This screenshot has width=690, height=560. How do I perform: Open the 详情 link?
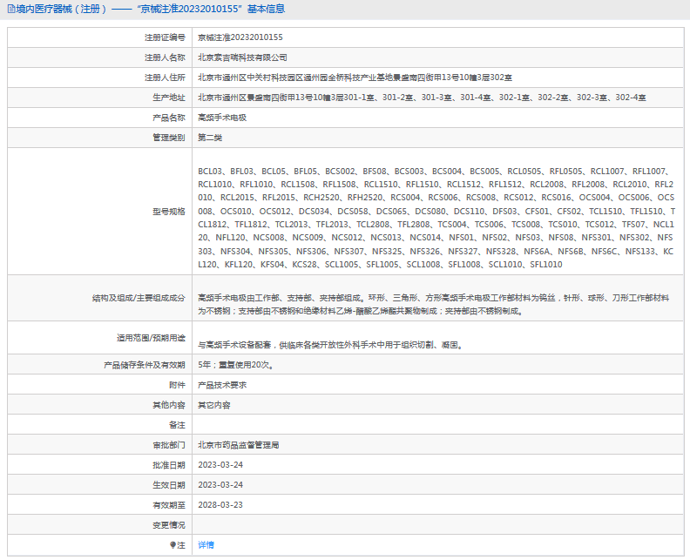[x=206, y=545]
